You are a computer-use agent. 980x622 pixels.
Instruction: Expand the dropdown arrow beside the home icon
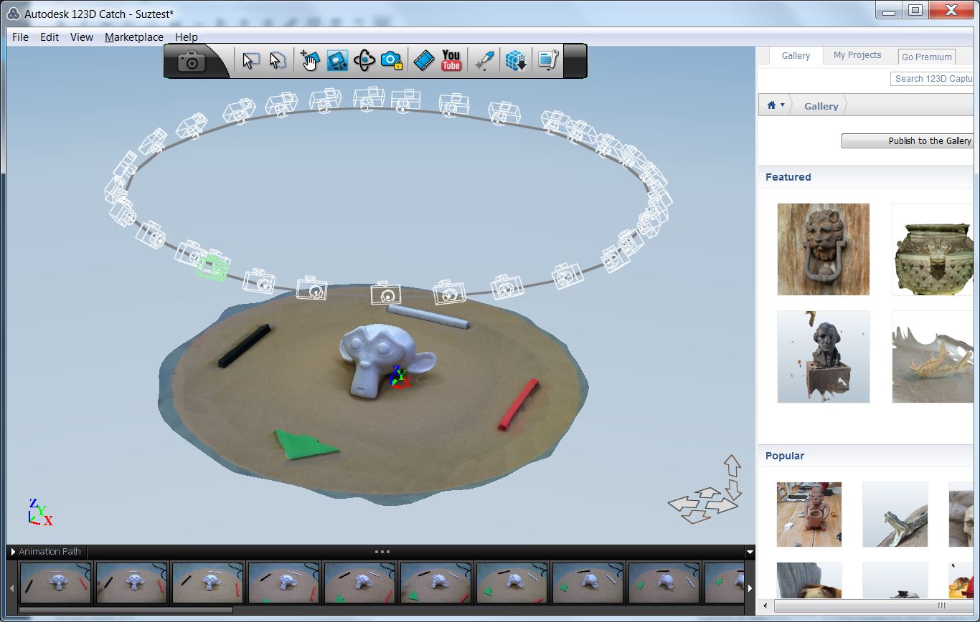782,105
